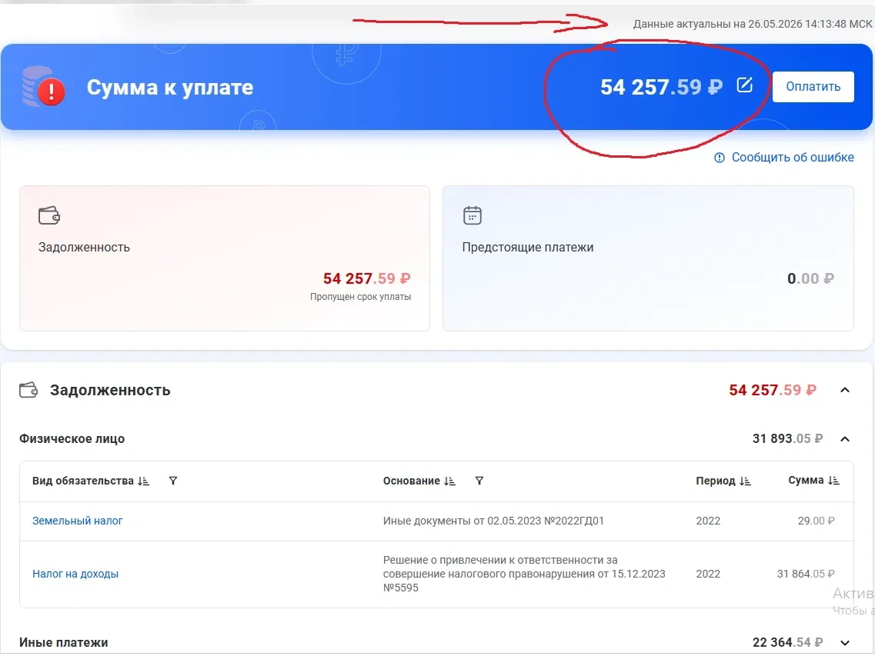Click the calendar icon in Предстоящие платежи card
Screen dimensions: 875x656
coord(472,215)
